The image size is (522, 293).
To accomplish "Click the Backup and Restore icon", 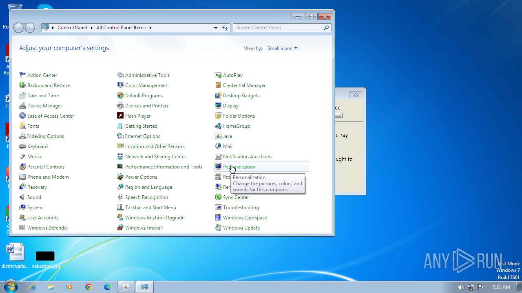I will point(22,85).
